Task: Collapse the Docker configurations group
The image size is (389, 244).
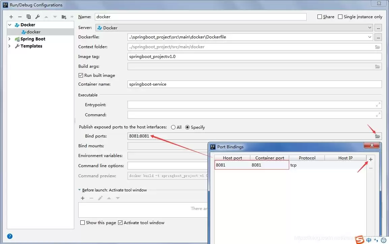Action: click(9, 24)
